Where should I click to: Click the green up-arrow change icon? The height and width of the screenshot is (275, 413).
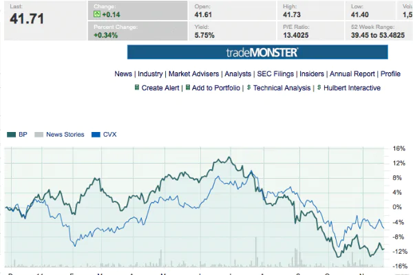click(97, 14)
